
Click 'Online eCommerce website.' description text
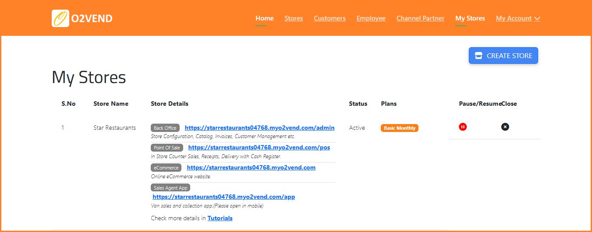coord(181,177)
